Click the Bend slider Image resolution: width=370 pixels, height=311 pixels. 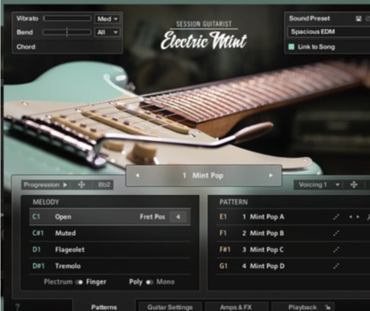click(x=67, y=32)
